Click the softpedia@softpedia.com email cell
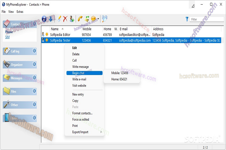Viewport: 226px width, 150px height. (135, 41)
